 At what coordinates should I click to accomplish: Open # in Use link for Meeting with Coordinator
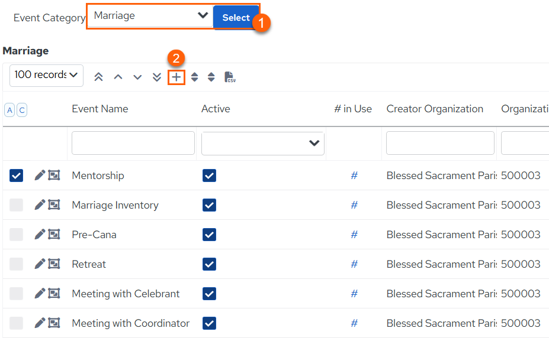click(x=354, y=323)
